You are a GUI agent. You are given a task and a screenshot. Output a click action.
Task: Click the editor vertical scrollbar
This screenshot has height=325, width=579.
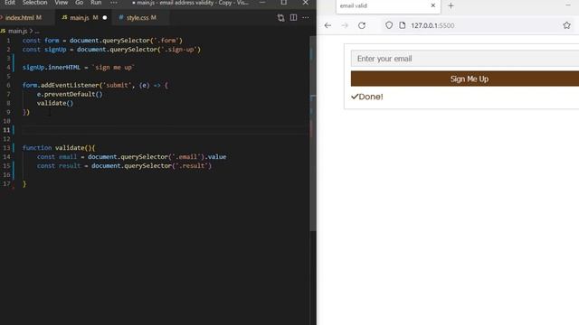click(x=313, y=133)
